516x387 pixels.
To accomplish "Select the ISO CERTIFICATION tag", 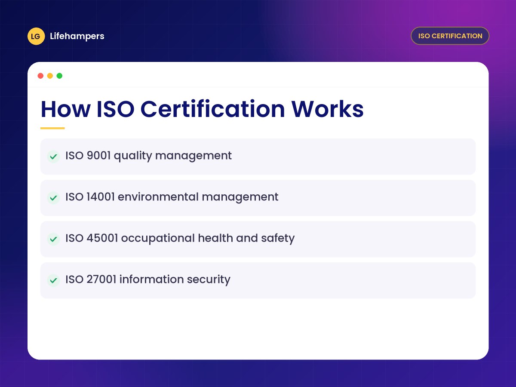I will click(450, 36).
